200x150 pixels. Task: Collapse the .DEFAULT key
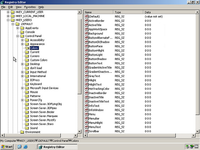pyautogui.click(x=13, y=24)
